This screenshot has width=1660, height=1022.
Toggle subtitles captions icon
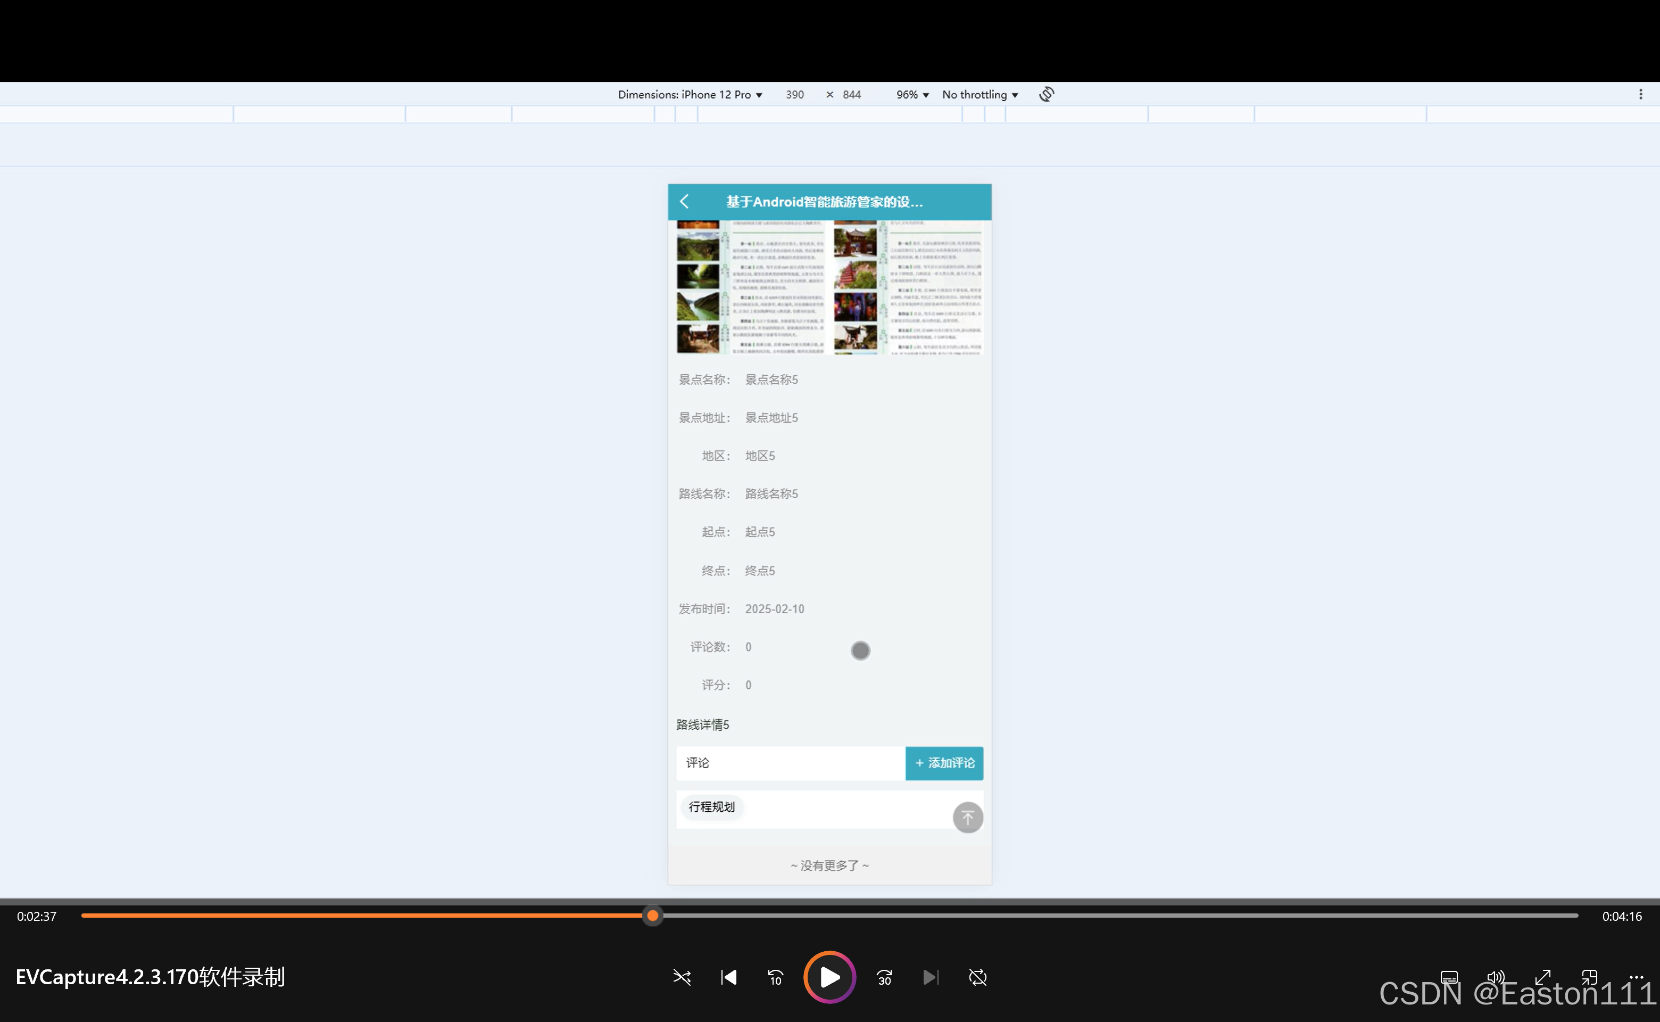coord(1449,977)
